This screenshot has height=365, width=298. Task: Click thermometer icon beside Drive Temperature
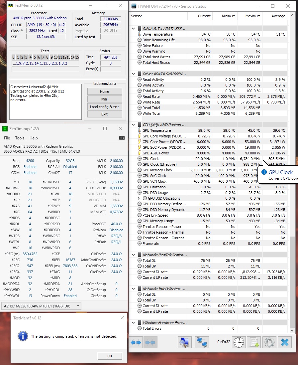click(x=139, y=34)
